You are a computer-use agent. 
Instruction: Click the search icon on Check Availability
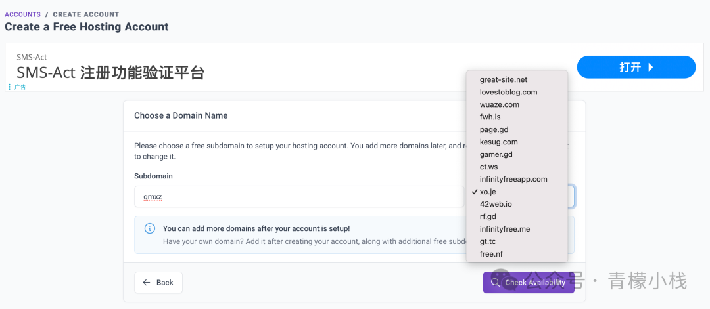(x=496, y=283)
